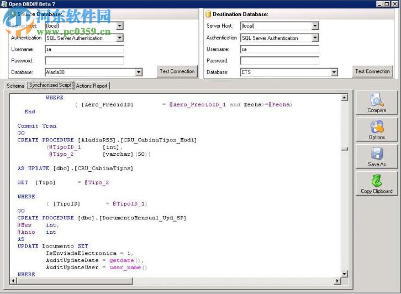Click the DocumentoMensual_Upd_SP procedure line
This screenshot has width=401, height=294.
pos(102,218)
